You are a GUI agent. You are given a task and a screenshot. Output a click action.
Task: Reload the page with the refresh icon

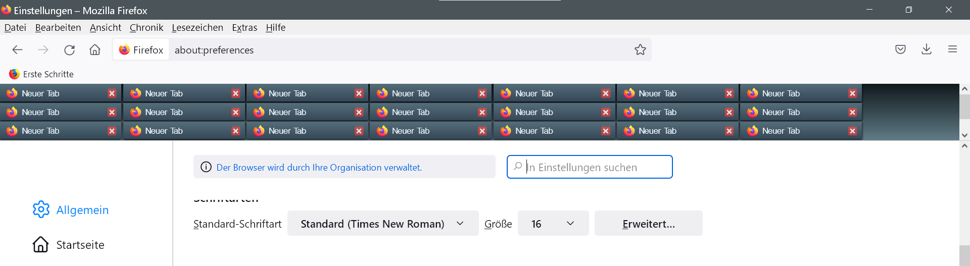point(69,49)
